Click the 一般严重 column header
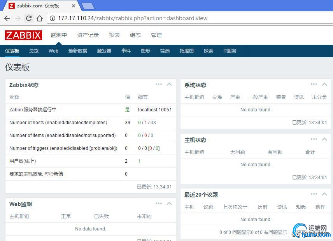 [258, 97]
